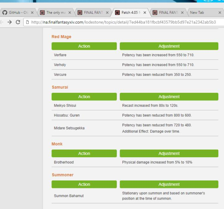Click Red Mage Action column header

click(84, 46)
